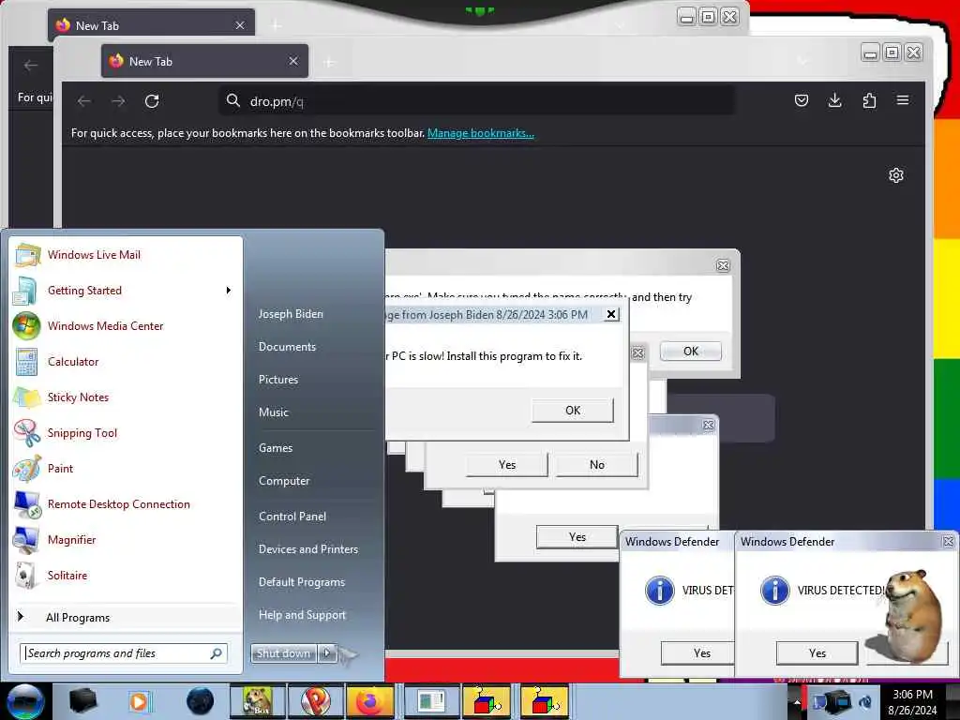
Task: Open shut down options arrow
Action: (327, 653)
